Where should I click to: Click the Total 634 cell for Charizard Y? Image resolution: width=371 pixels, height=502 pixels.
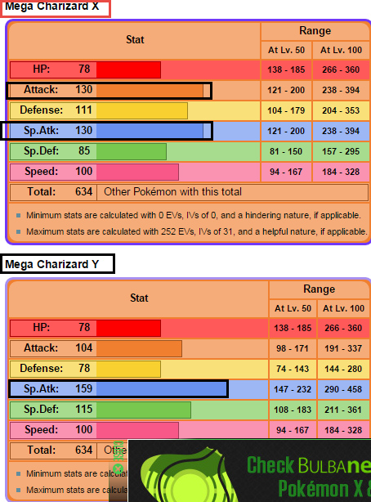coord(53,450)
